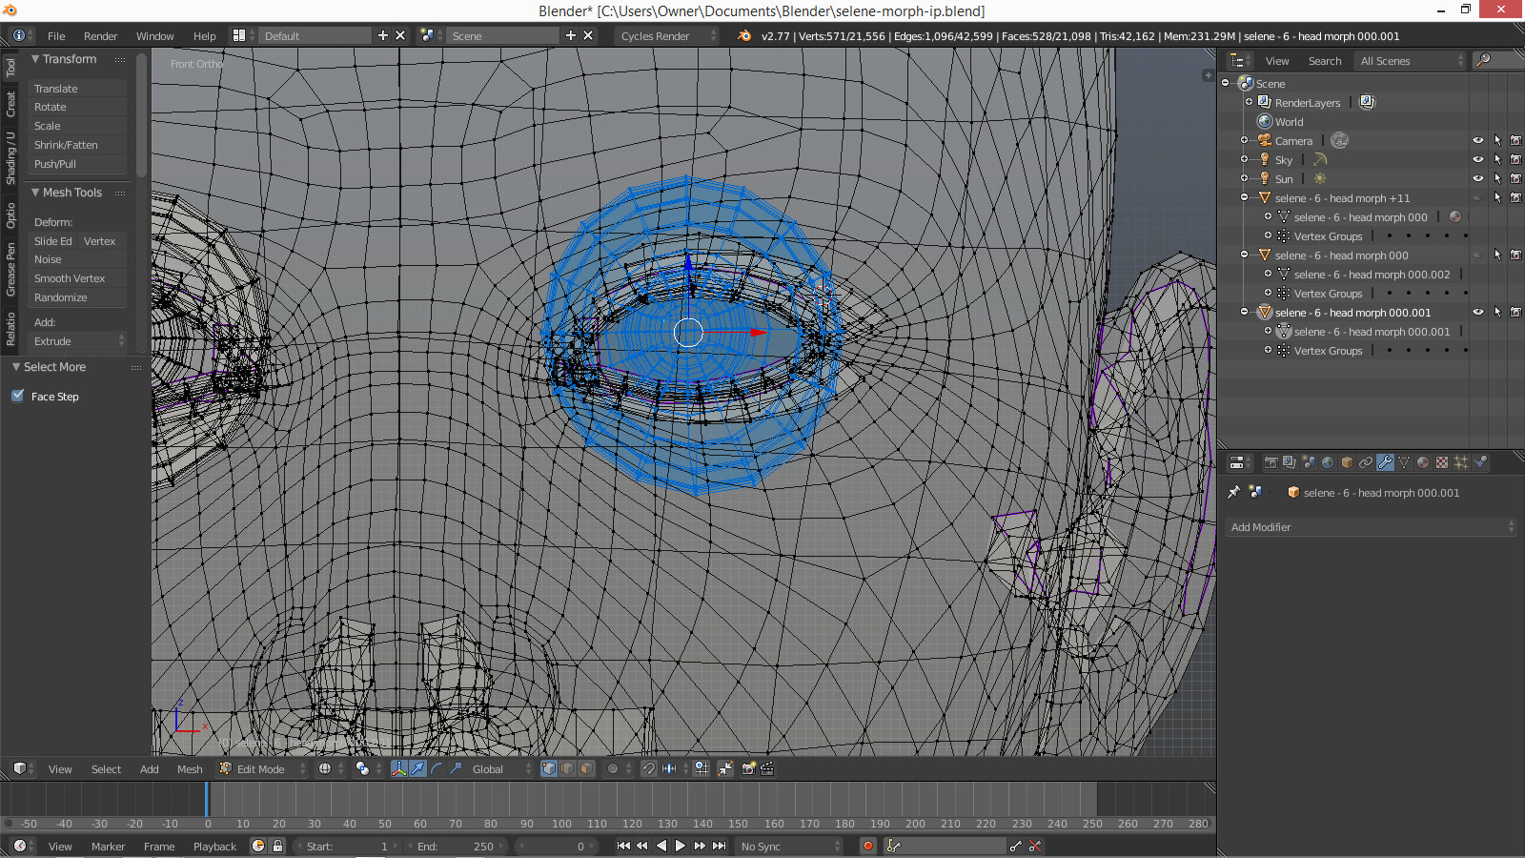Click the Push/Pull button
Viewport: 1525px width, 858px height.
tap(78, 164)
